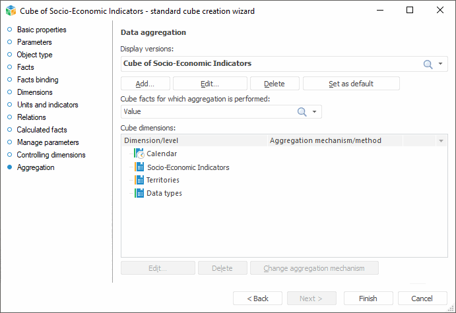Viewport: 456px width, 313px height.
Task: Click the Aggregation mechanism/method column header
Action: coord(326,140)
